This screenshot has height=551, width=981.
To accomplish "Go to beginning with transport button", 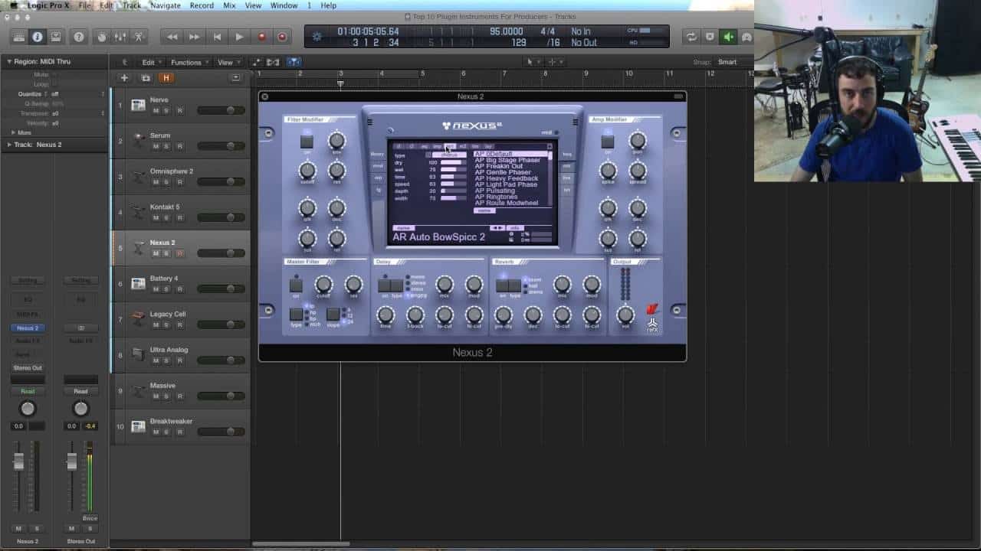I will [217, 37].
